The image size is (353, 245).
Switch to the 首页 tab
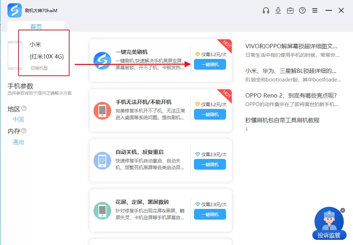(36, 26)
